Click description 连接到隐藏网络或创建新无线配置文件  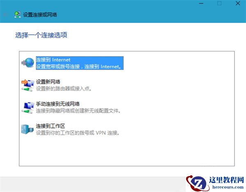(78, 111)
